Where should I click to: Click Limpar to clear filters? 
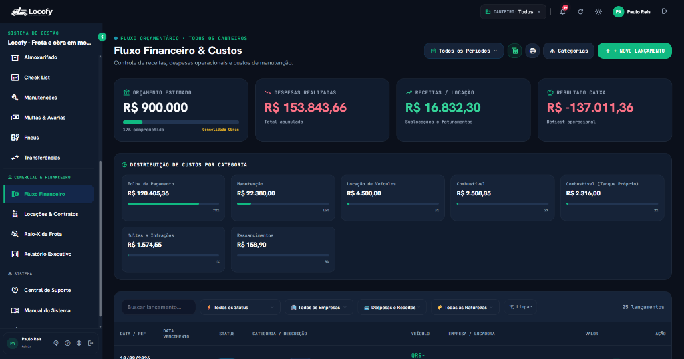[x=520, y=307]
